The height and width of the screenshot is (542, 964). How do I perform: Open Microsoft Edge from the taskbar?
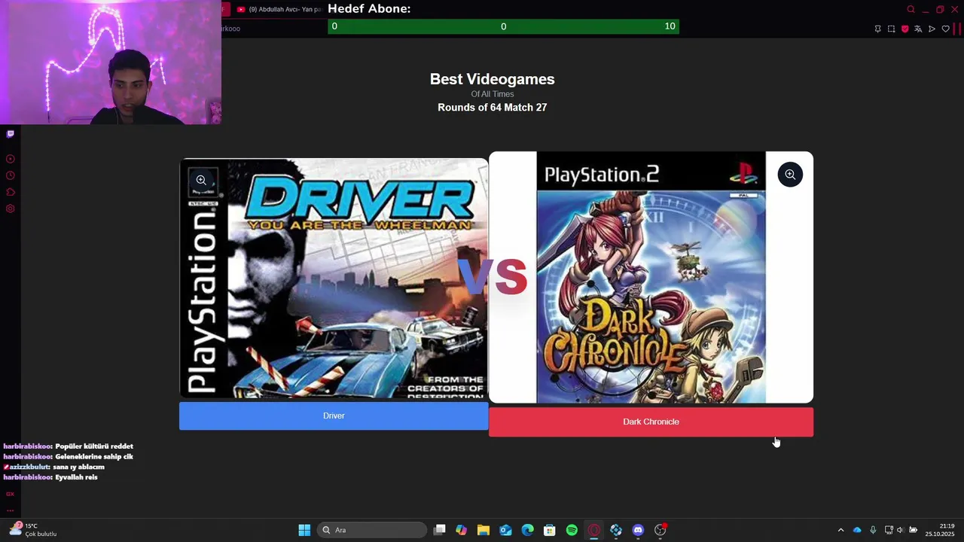[528, 530]
